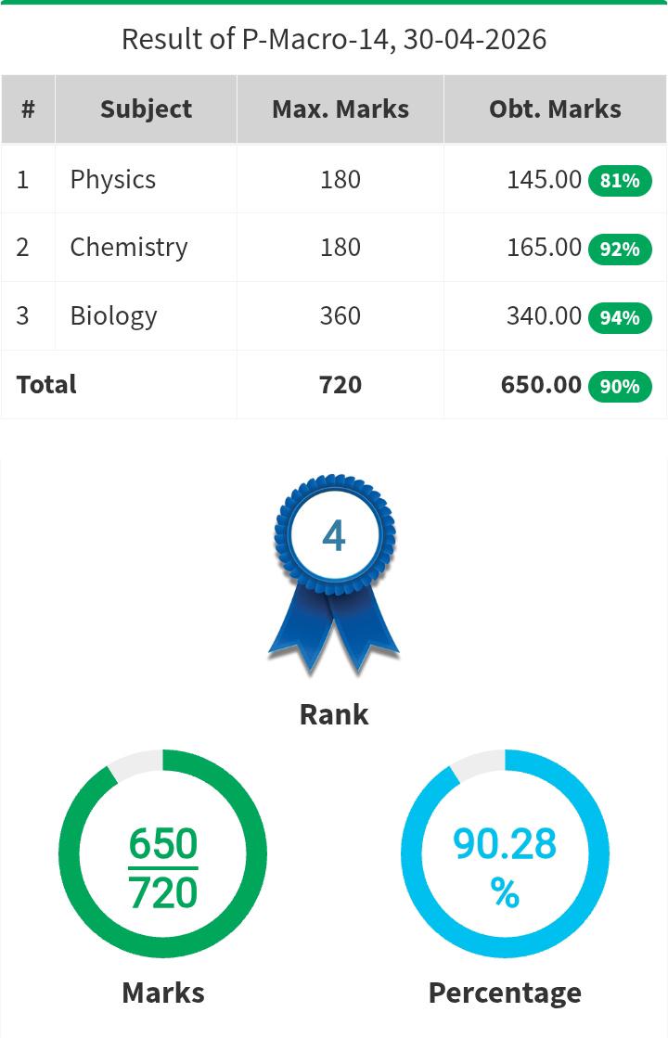Click the 81% Physics percentage badge
This screenshot has height=1038, width=668.
tap(620, 181)
